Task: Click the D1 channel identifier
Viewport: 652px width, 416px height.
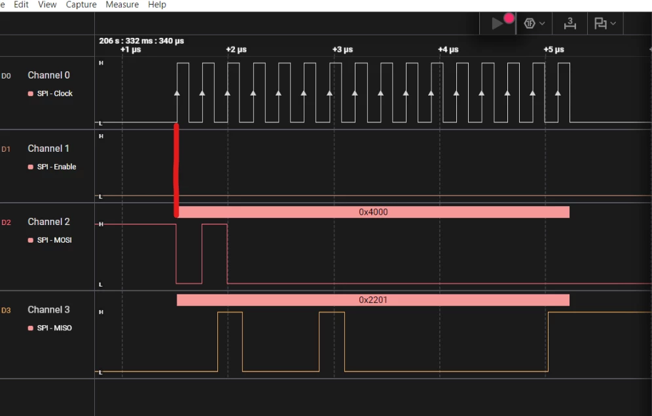Action: (6, 148)
